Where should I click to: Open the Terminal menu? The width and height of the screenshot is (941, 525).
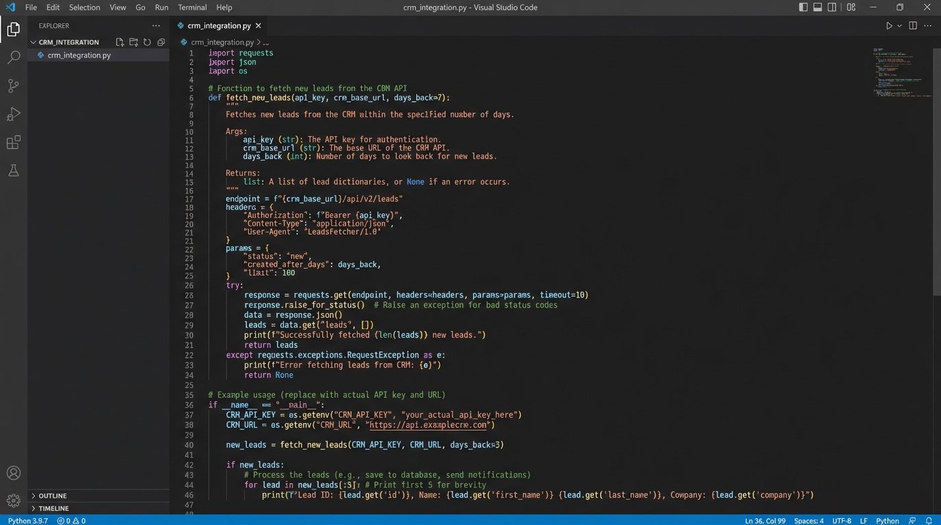[192, 8]
